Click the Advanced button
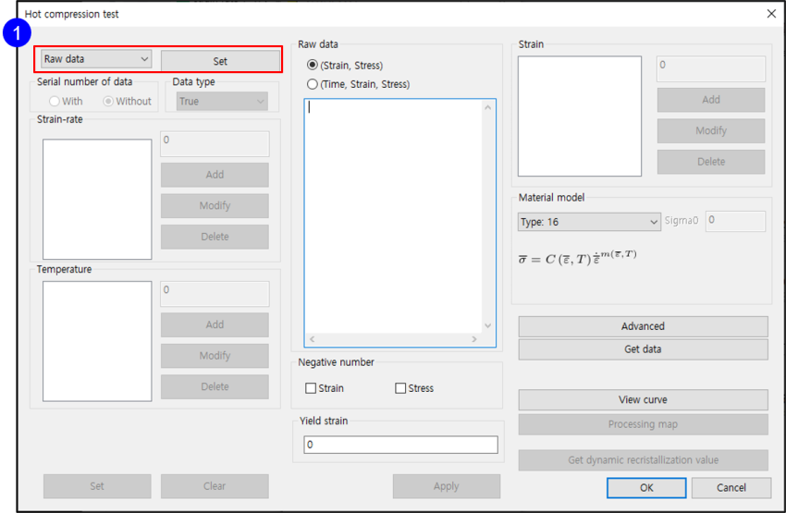Viewport: 786px width, 513px height. pos(644,326)
